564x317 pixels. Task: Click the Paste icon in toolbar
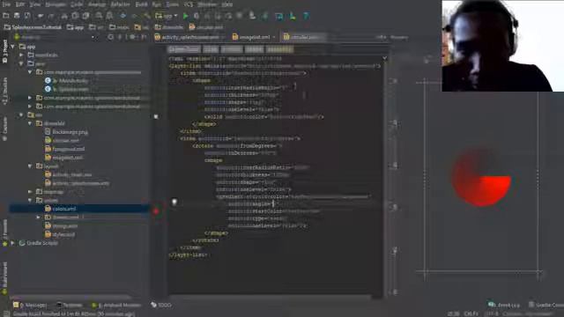pos(85,16)
